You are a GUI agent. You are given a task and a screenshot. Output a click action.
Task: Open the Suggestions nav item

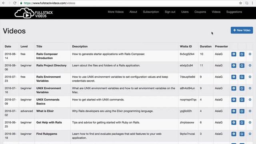click(x=234, y=12)
